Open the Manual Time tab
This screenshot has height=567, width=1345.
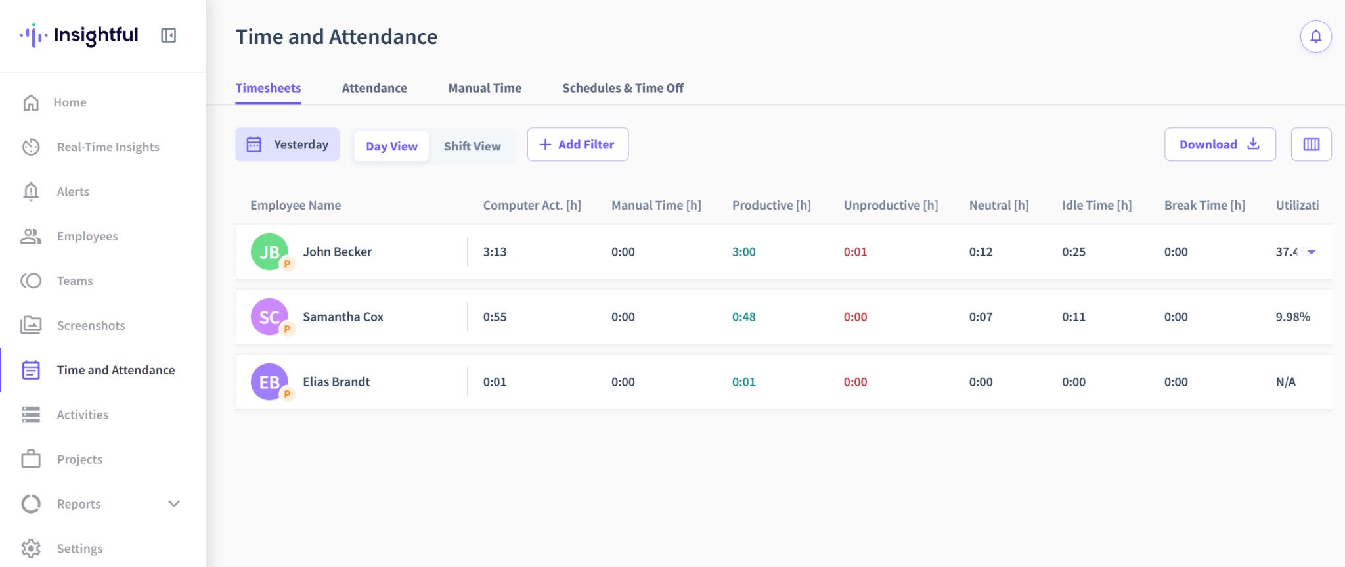485,88
